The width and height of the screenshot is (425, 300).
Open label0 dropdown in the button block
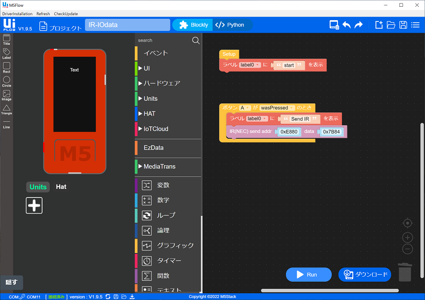(x=257, y=119)
